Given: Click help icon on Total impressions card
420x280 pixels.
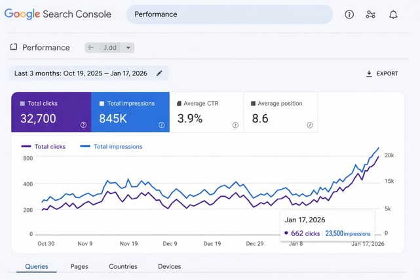Looking at the screenshot, I should pos(161,125).
